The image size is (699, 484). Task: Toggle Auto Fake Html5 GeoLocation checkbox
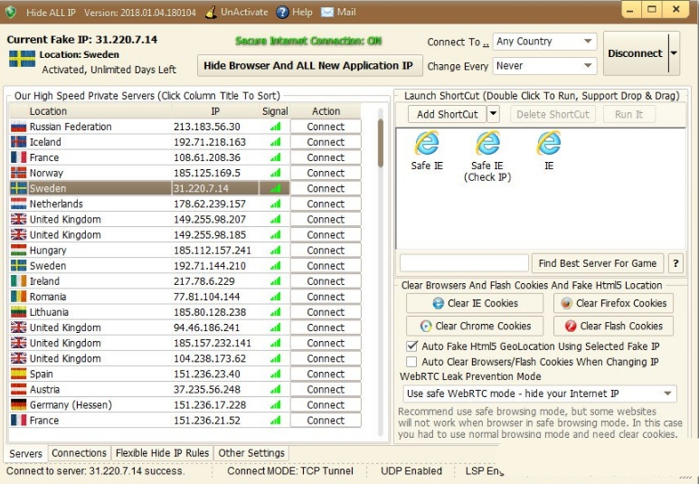click(x=411, y=346)
